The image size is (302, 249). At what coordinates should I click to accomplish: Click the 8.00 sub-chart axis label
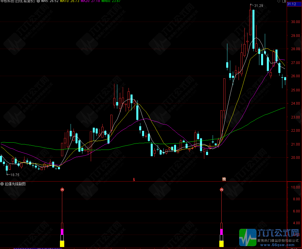click(297, 199)
